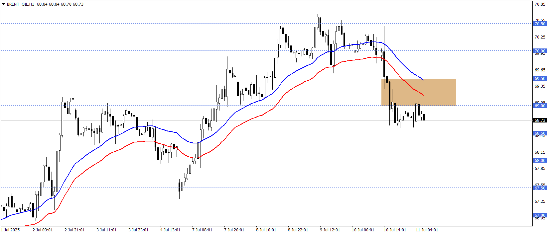Screen dimensions: 549x234
Task: Click the 10 Jul 00:01 time label
Action: coord(363,230)
